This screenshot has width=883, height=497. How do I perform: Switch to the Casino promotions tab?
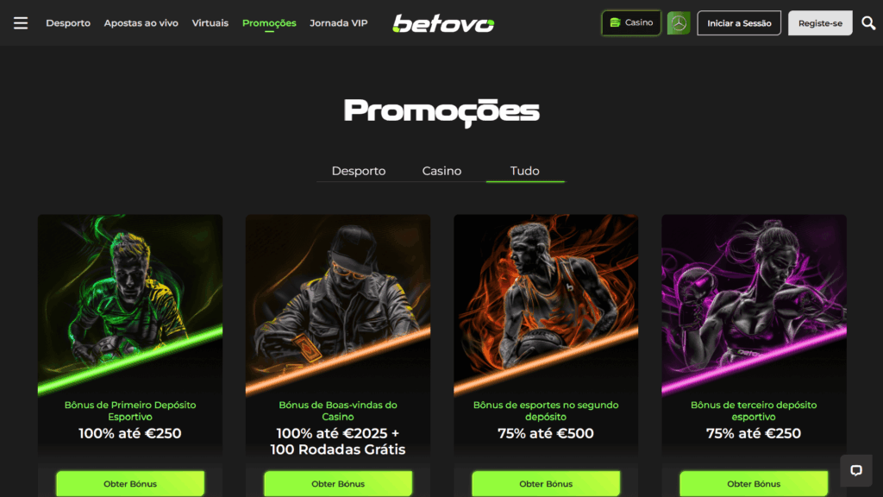coord(441,171)
